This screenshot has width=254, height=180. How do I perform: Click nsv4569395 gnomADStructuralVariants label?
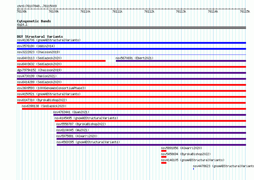coord(88,142)
